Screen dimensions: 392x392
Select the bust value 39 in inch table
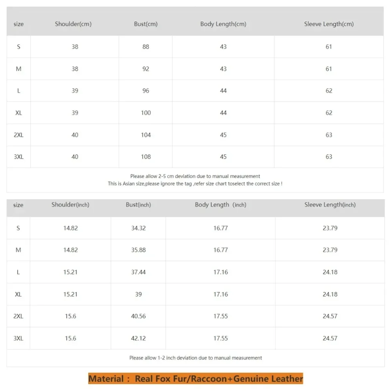[x=138, y=294]
